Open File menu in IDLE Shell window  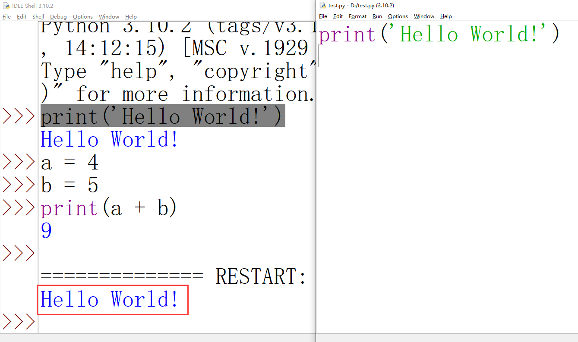coord(6,17)
